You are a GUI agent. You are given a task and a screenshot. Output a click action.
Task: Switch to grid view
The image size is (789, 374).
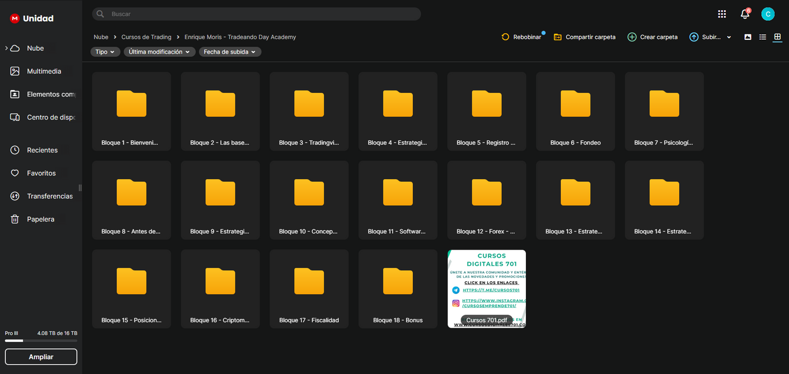(x=778, y=37)
